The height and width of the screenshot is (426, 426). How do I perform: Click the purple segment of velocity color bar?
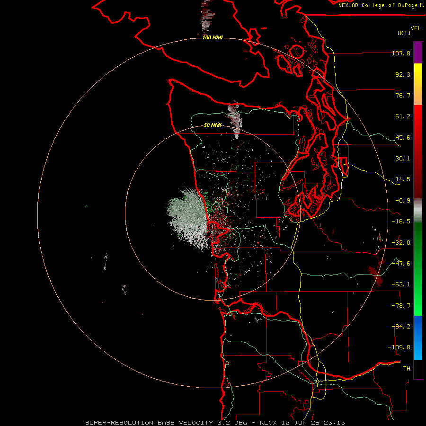pyautogui.click(x=418, y=53)
